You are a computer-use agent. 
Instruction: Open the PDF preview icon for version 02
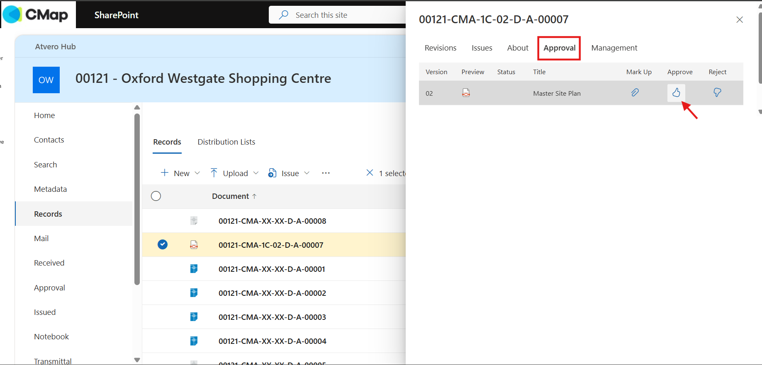pyautogui.click(x=466, y=93)
